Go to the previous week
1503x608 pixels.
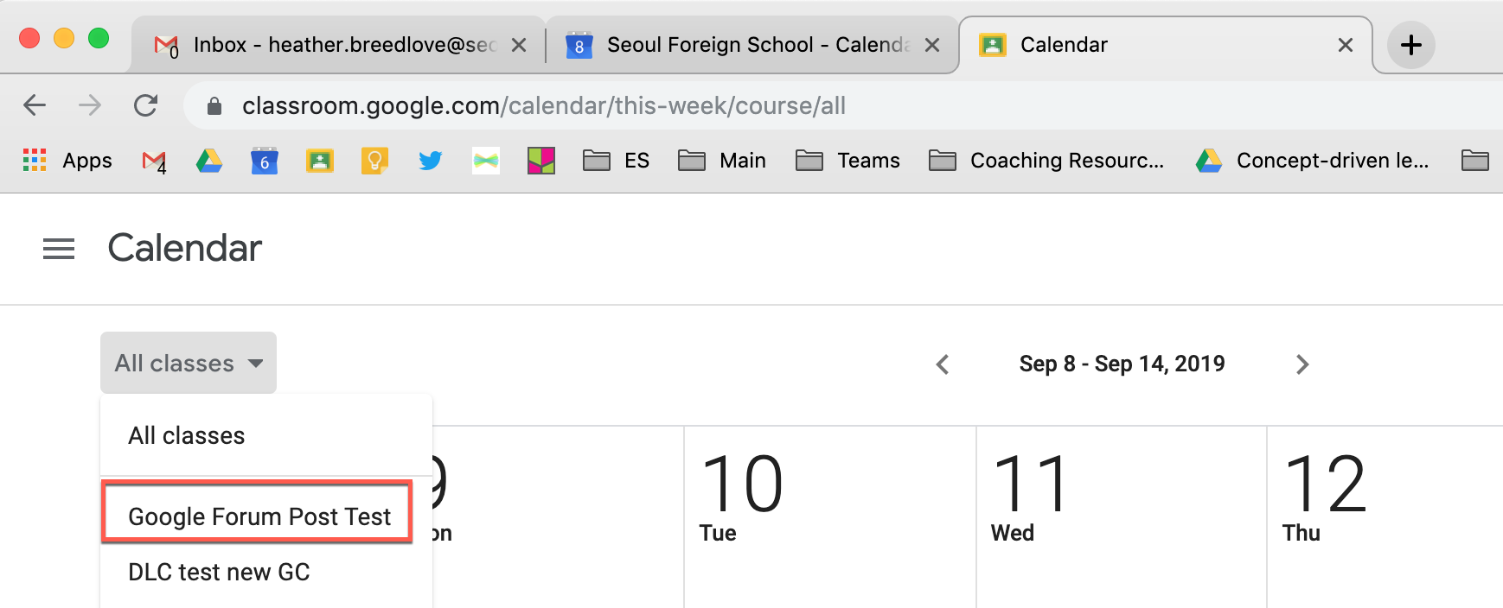[x=942, y=364]
